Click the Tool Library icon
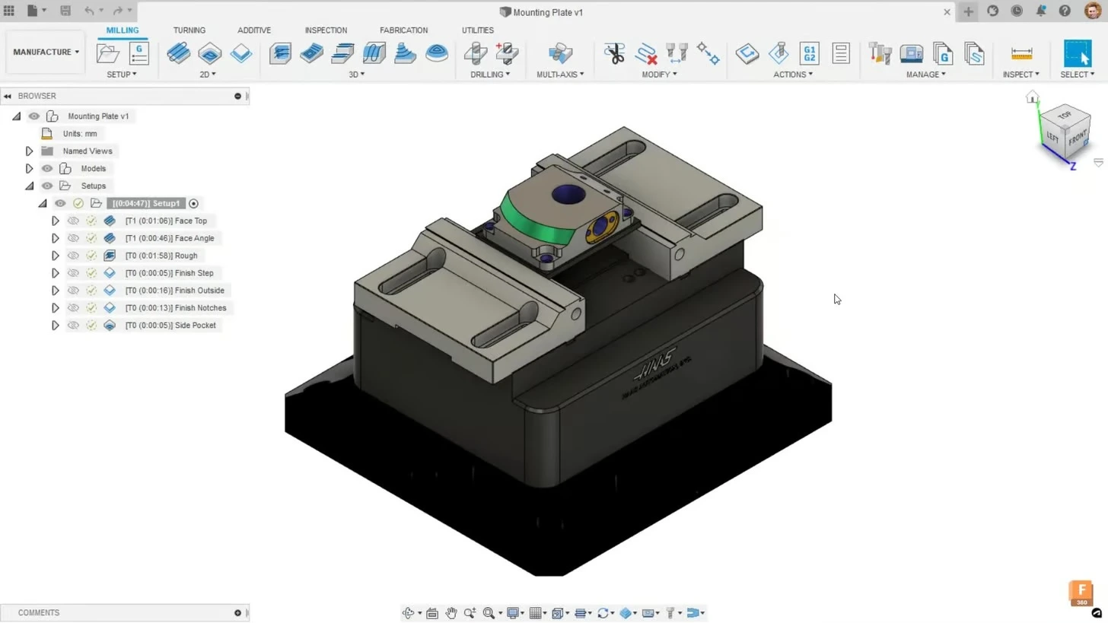 880,53
